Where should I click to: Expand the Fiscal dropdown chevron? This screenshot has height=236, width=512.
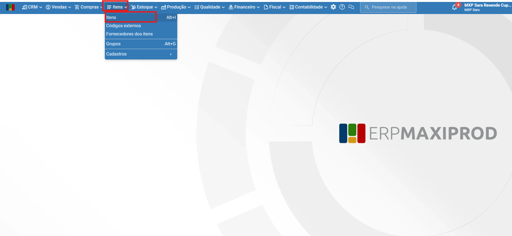284,7
